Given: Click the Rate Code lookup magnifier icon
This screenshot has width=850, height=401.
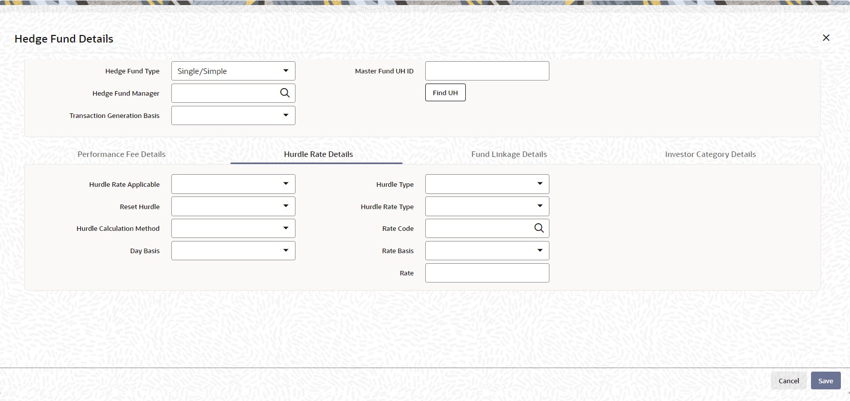Looking at the screenshot, I should (539, 228).
